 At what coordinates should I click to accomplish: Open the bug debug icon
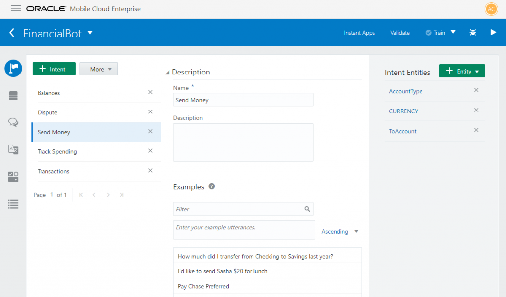click(473, 32)
